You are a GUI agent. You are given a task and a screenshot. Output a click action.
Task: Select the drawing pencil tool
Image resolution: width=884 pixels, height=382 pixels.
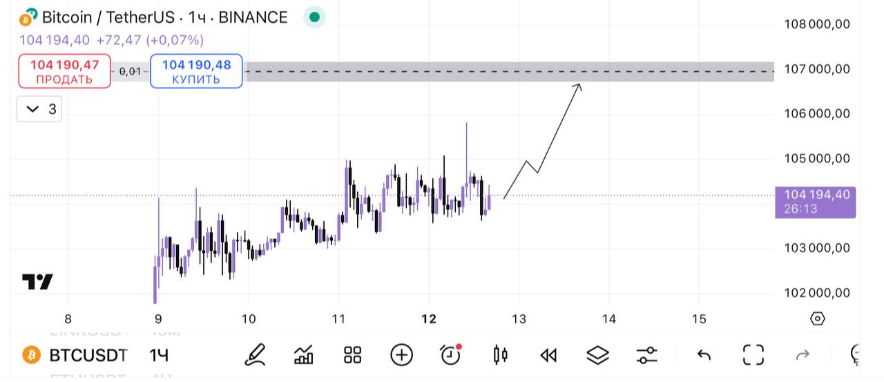(256, 355)
